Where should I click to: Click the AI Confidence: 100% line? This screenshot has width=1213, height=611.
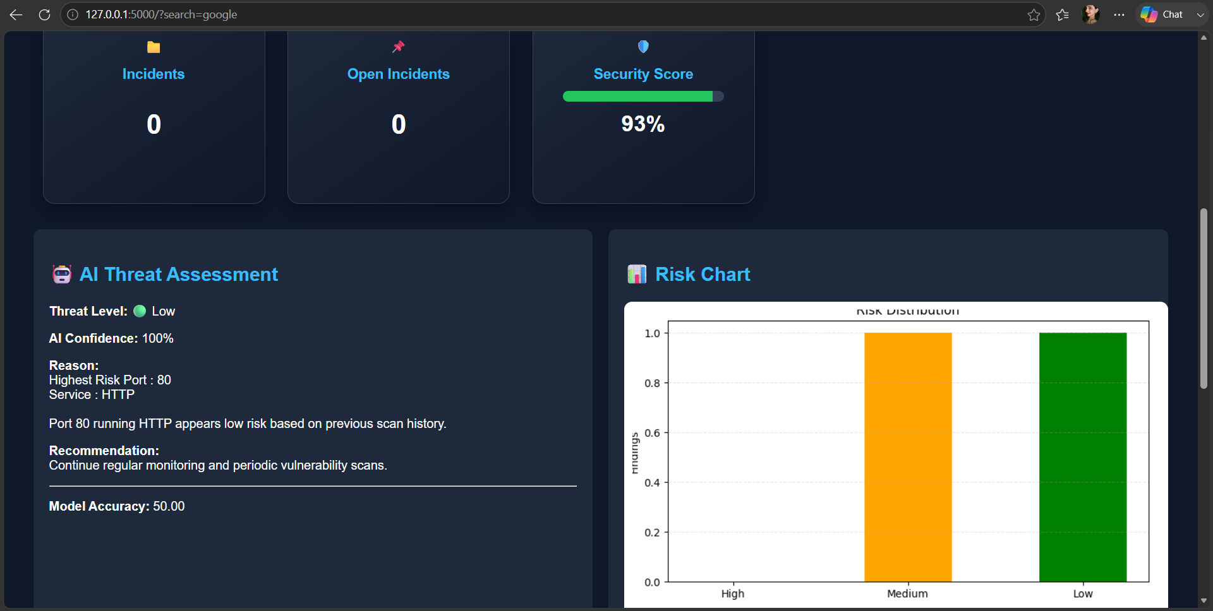point(111,338)
